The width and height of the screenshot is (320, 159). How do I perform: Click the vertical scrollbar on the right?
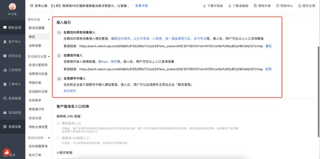click(x=319, y=91)
